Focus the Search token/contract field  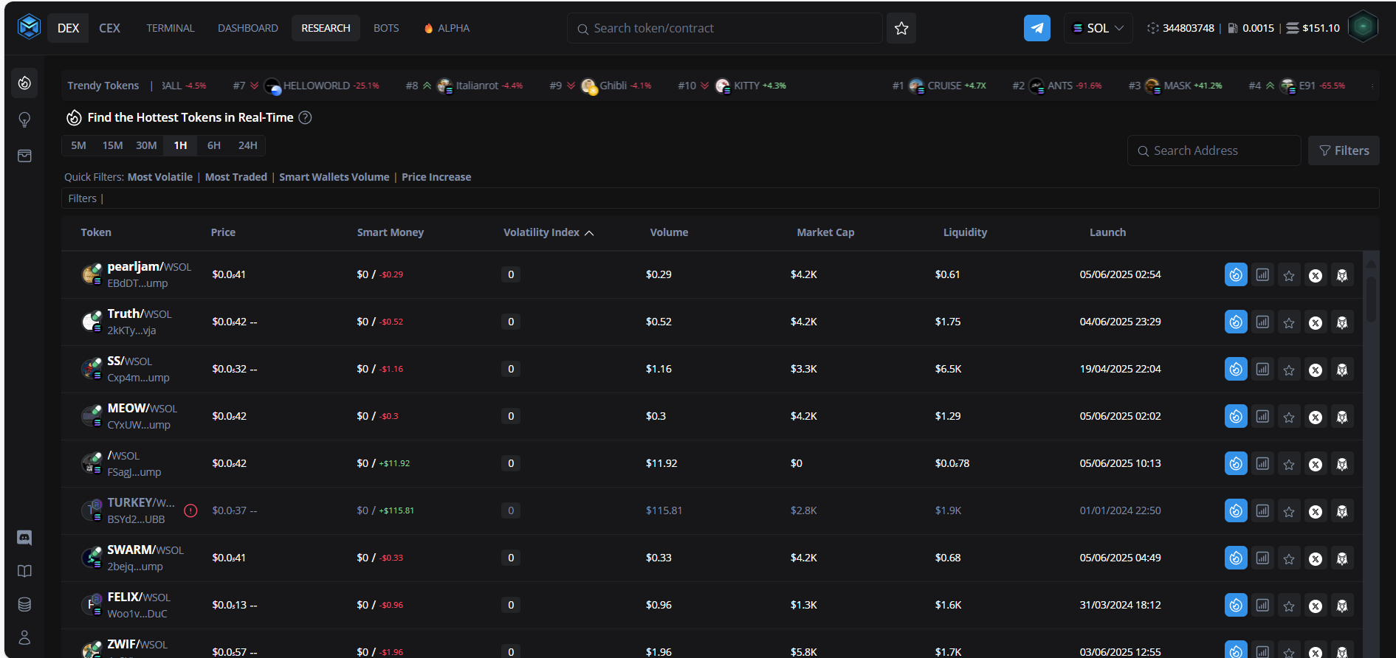725,28
